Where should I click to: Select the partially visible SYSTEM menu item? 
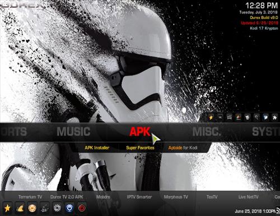click(x=266, y=132)
